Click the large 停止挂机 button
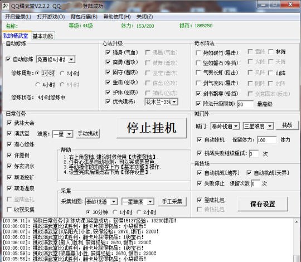301x262 pixels. pyautogui.click(x=152, y=128)
